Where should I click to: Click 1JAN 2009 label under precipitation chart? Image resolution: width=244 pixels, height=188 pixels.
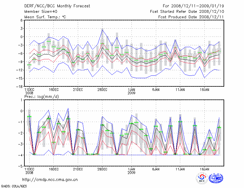(x=131, y=170)
